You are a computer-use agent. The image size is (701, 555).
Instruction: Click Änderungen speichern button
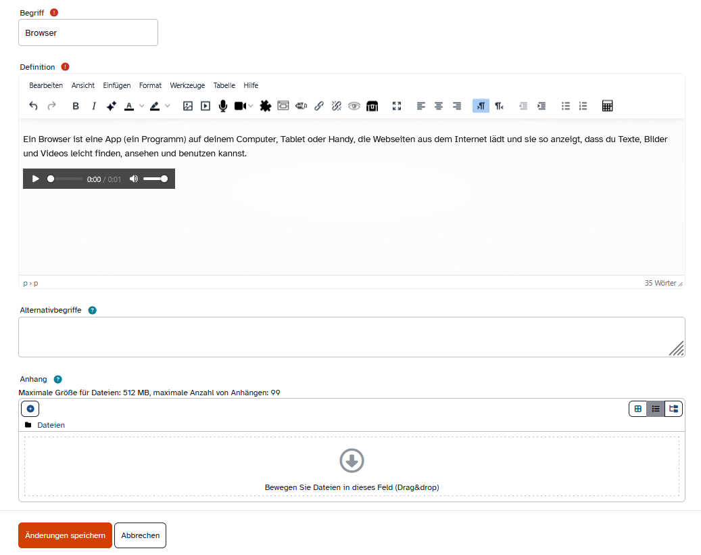click(65, 535)
